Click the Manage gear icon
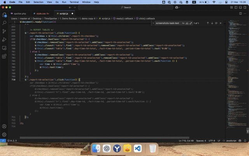Image resolution: width=249 pixels, height=156 pixels. [4, 135]
